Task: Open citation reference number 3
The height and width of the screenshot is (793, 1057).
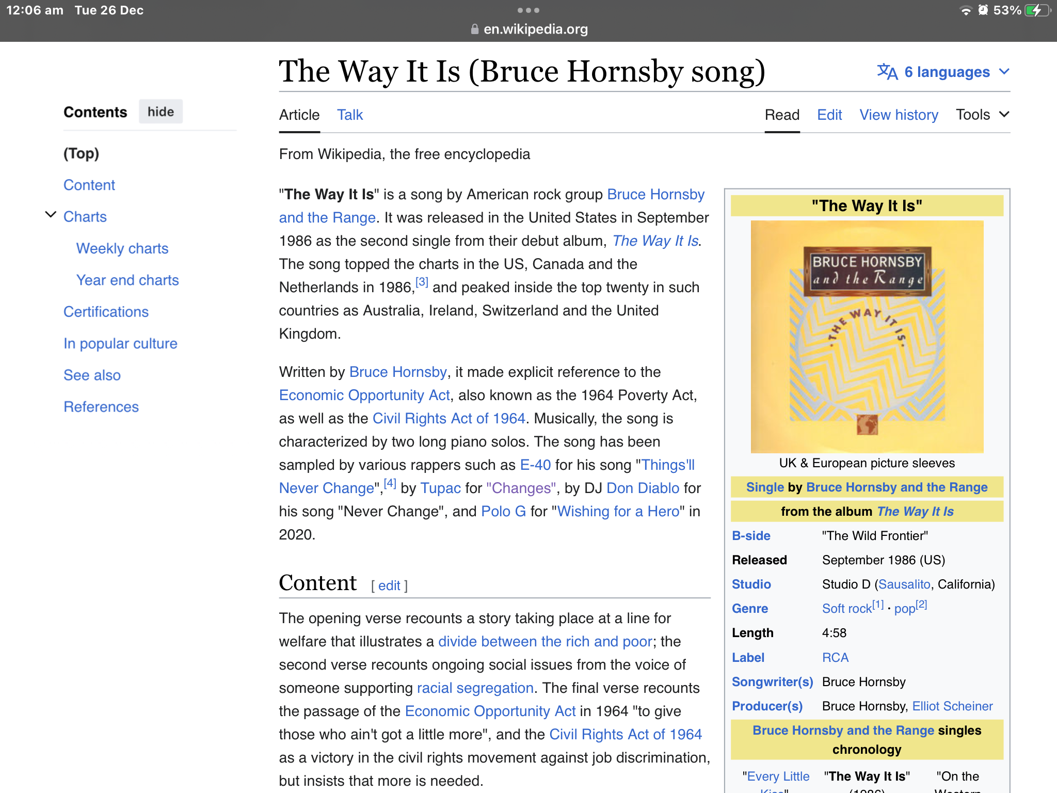Action: click(x=422, y=282)
